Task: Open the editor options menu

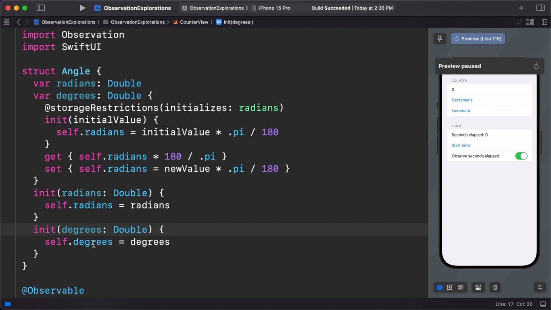Action: coord(530,22)
